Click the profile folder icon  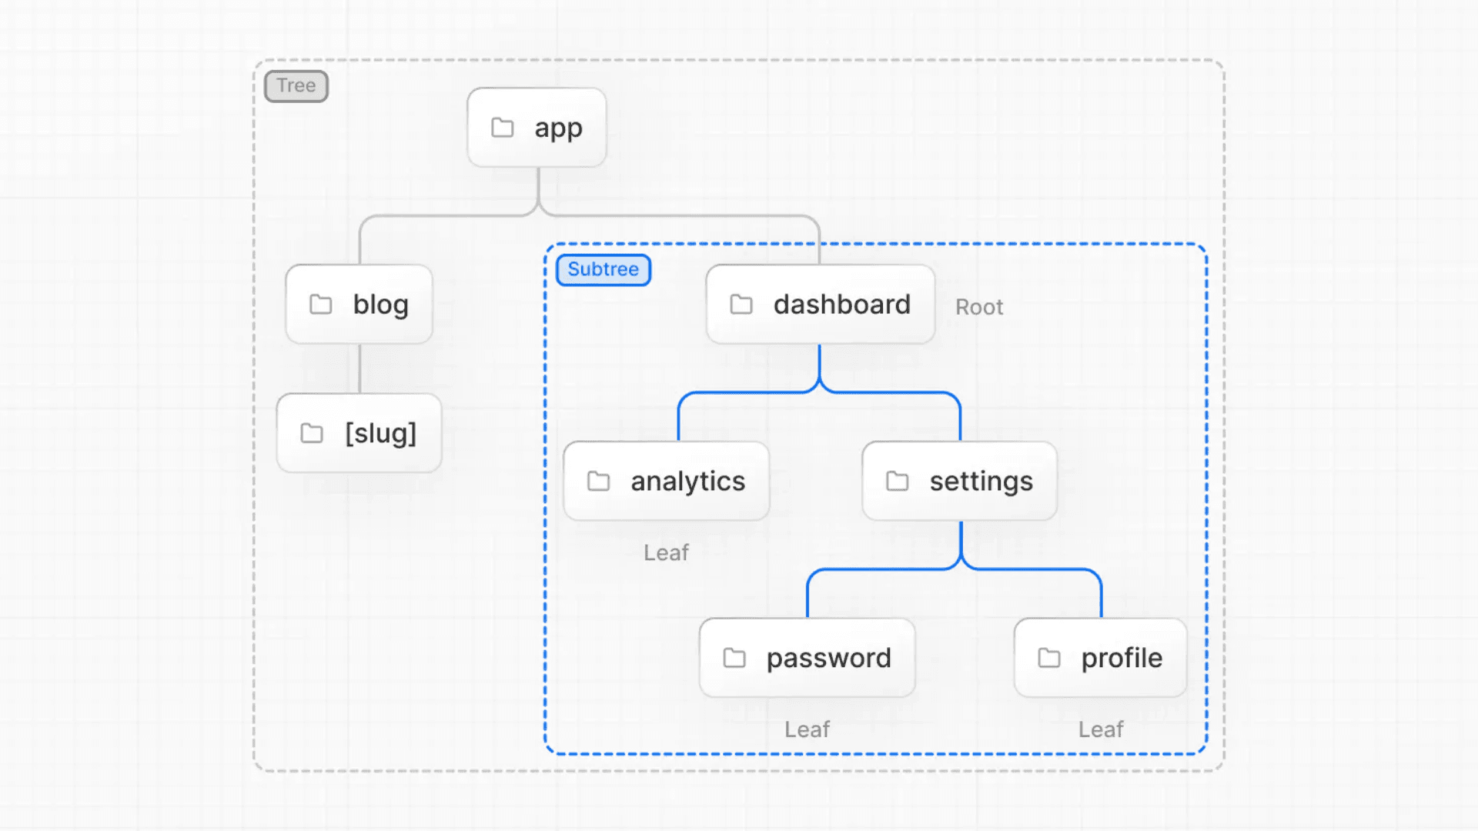[x=1051, y=658]
